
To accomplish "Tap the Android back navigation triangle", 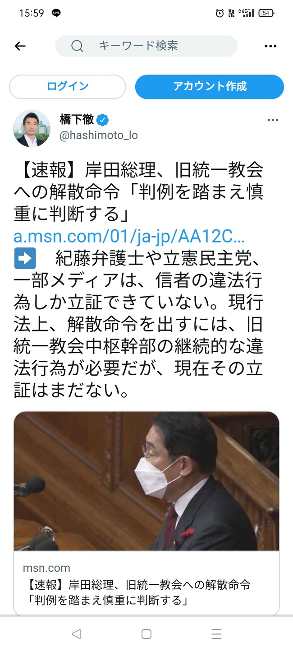I will [77, 634].
